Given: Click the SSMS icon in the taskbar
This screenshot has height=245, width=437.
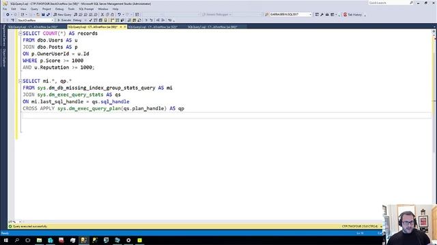Looking at the screenshot, I should click(x=83, y=240).
